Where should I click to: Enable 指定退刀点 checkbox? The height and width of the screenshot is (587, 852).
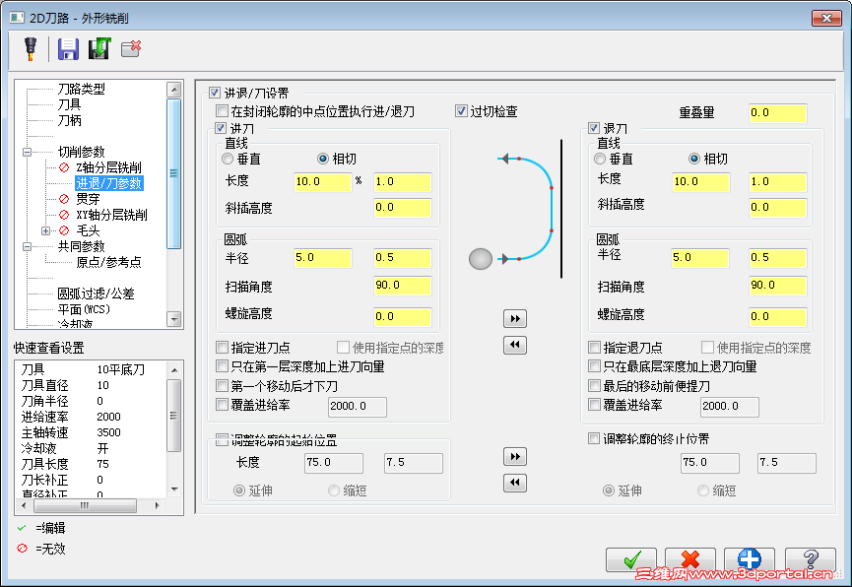(x=595, y=348)
